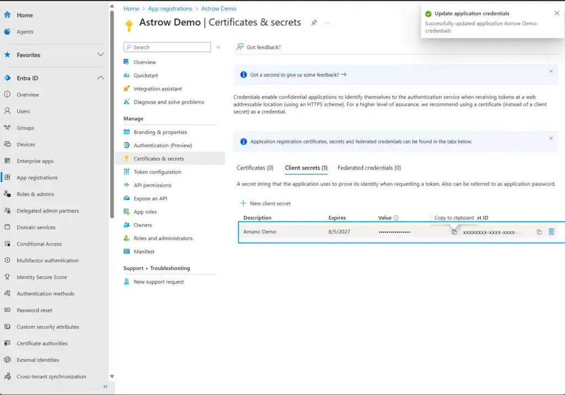565x395 pixels.
Task: Click Got feedback? button
Action: coord(259,47)
